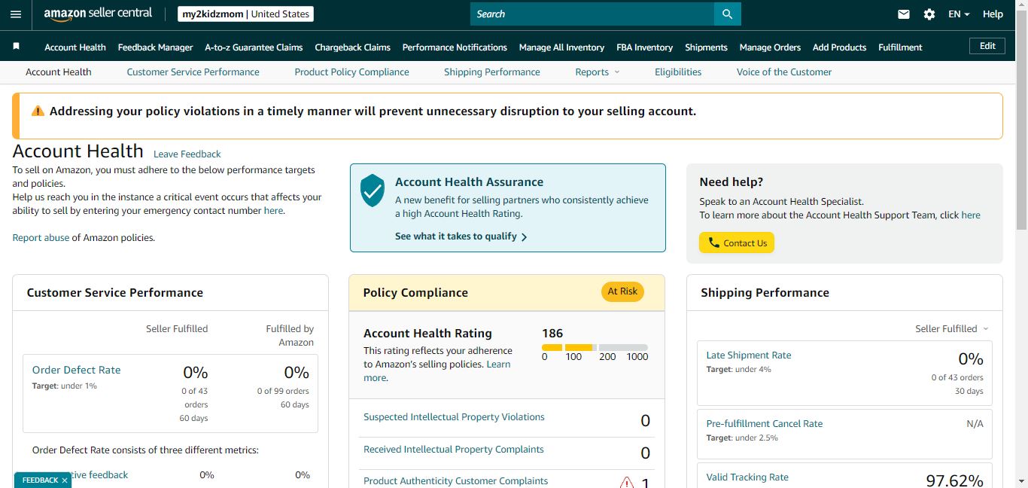Open the hamburger main menu
Viewport: 1028px width, 488px height.
pos(16,14)
